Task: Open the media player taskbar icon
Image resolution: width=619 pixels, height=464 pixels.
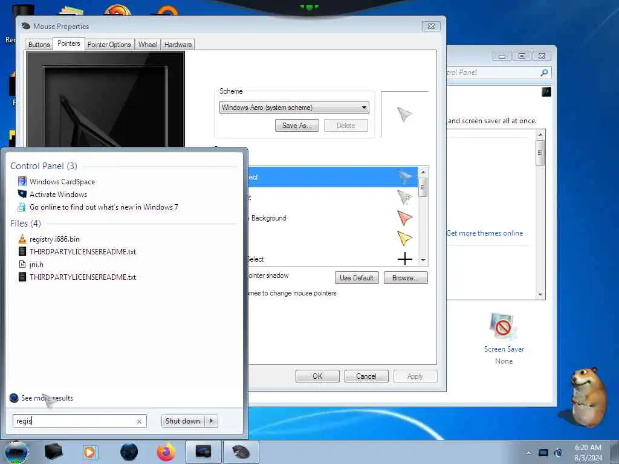Action: click(x=89, y=452)
